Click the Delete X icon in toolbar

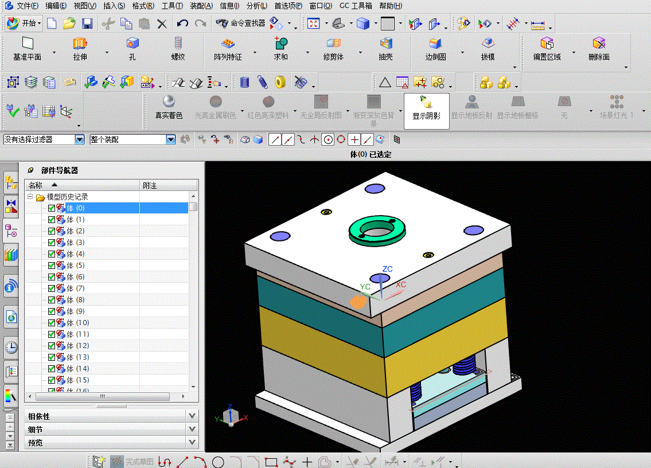[162, 24]
